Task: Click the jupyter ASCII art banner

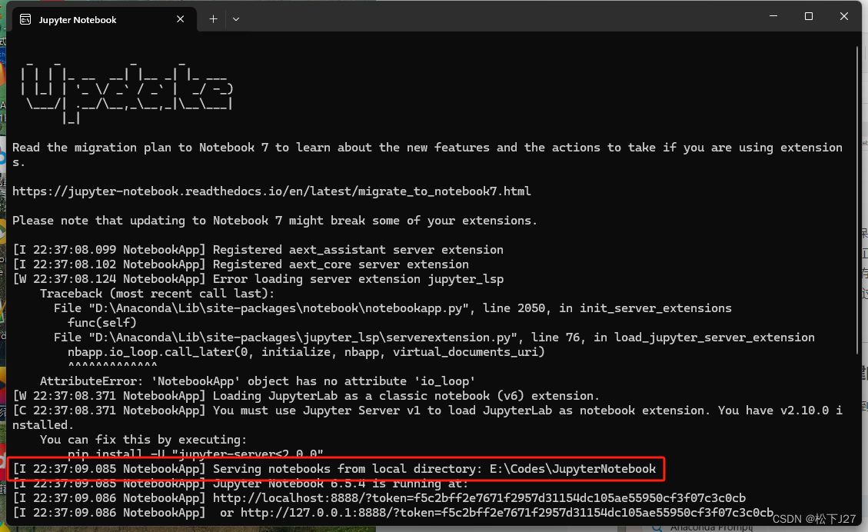Action: coord(127,92)
